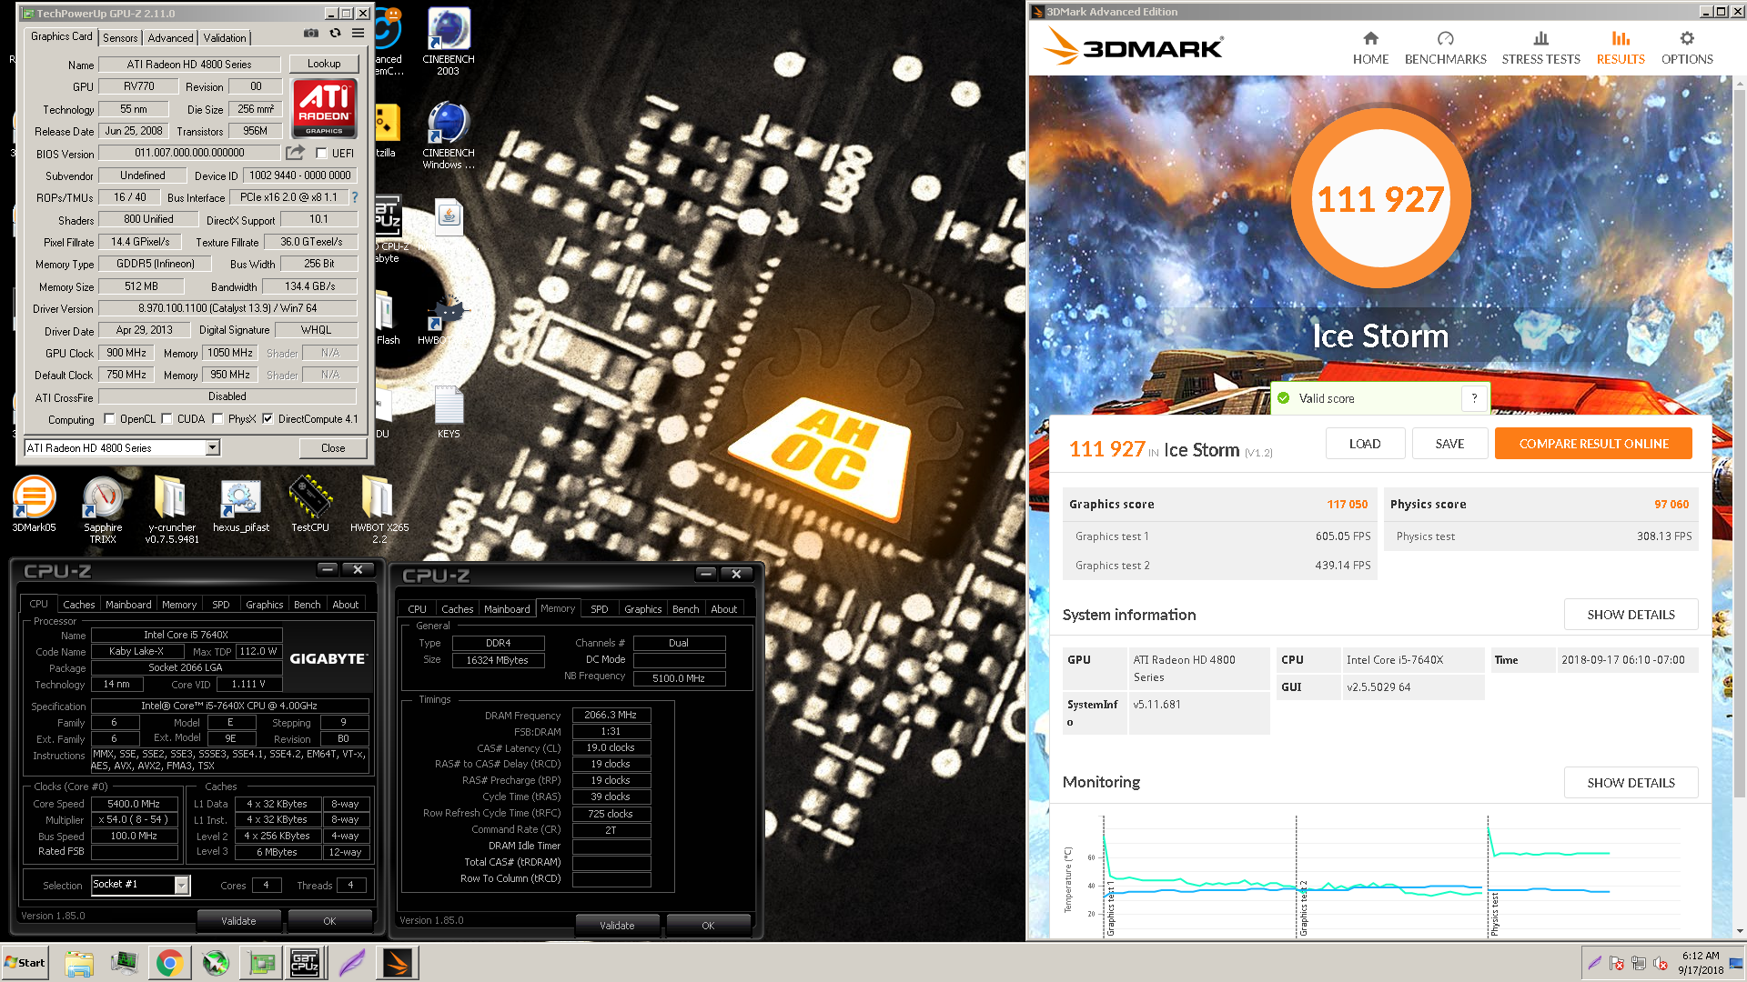Click the GBT CPU-Z taskbar button
This screenshot has height=982, width=1747.
click(x=305, y=963)
